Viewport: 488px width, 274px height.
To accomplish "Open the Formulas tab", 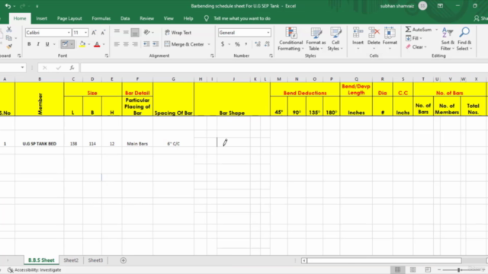I will [101, 18].
